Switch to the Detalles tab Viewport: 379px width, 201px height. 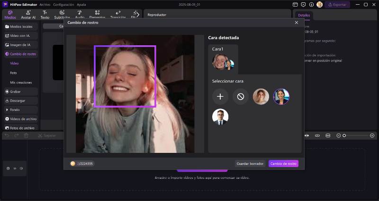point(304,15)
